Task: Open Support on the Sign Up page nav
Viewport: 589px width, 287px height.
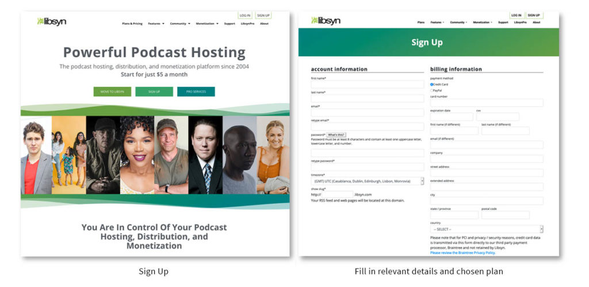Action: point(503,22)
